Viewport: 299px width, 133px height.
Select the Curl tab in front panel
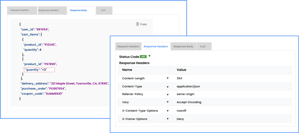pos(203,47)
